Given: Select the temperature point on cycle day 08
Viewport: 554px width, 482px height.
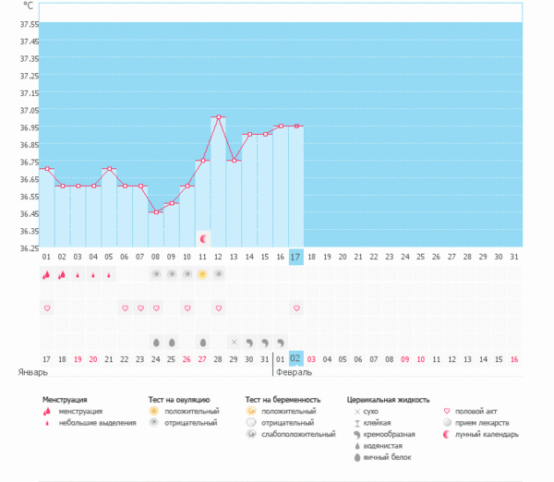Looking at the screenshot, I should click(156, 212).
